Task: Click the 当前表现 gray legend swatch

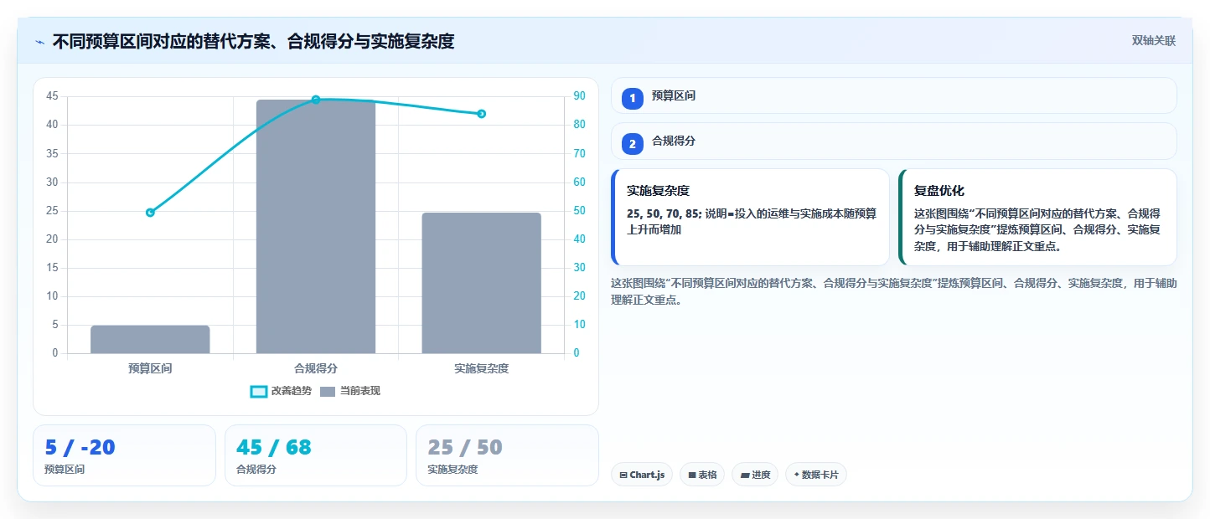Action: point(328,391)
